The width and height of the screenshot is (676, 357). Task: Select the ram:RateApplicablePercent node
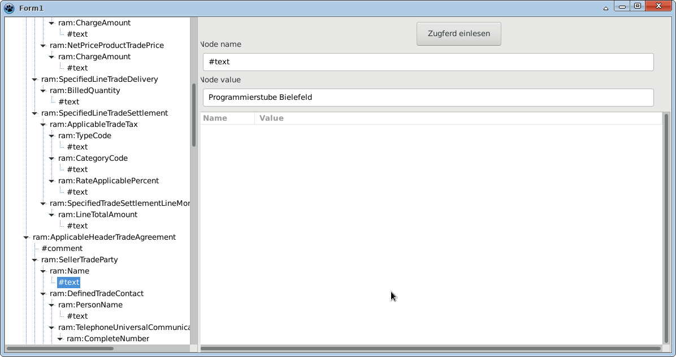point(108,180)
